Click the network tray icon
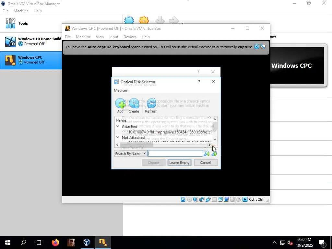 click(x=282, y=243)
